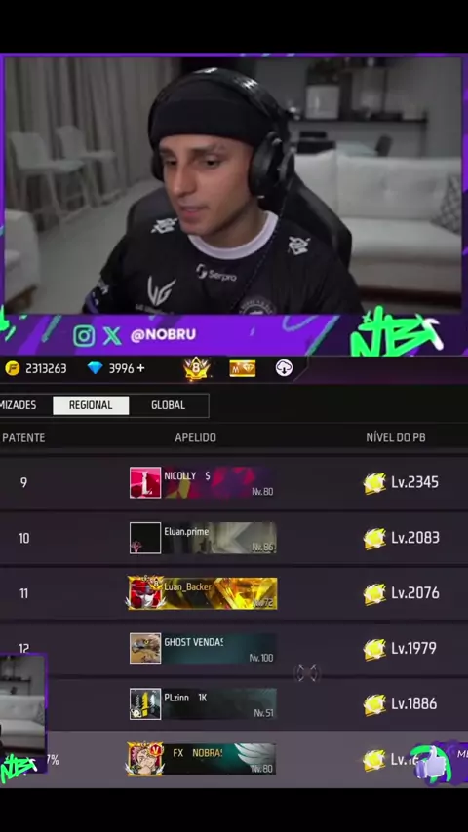This screenshot has height=832, width=468.
Task: Switch to the GLOBAL tab
Action: coord(168,405)
